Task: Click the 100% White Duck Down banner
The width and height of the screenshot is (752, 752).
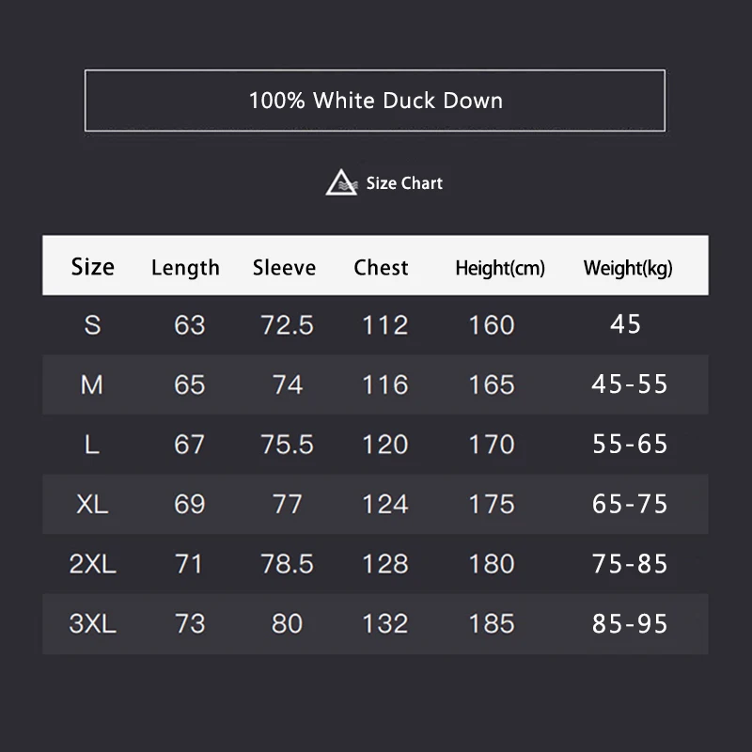Action: point(375,101)
